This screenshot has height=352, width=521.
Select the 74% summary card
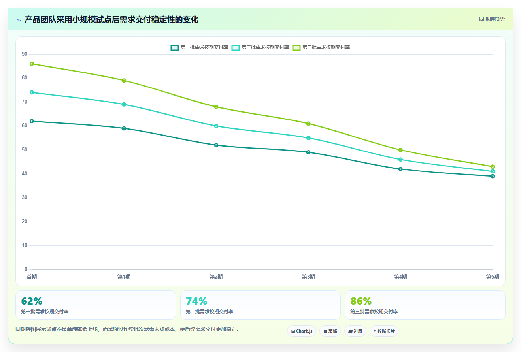[x=260, y=305]
